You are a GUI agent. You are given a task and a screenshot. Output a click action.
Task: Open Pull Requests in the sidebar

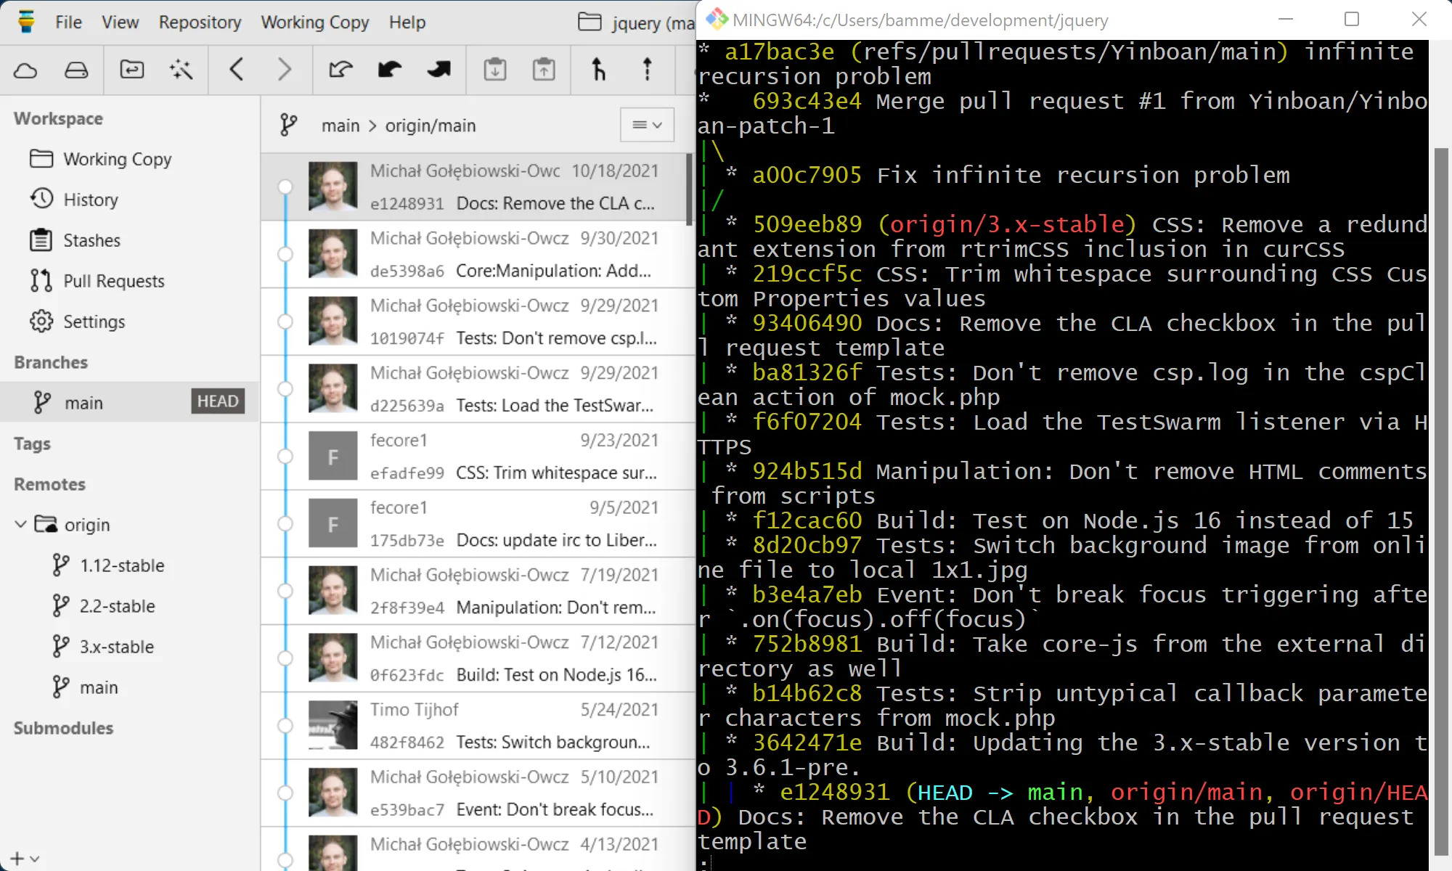(130, 281)
